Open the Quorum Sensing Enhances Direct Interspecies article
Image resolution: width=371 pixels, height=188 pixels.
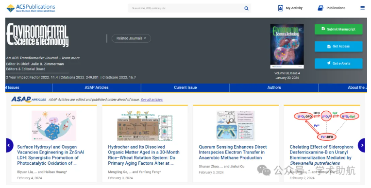point(233,152)
